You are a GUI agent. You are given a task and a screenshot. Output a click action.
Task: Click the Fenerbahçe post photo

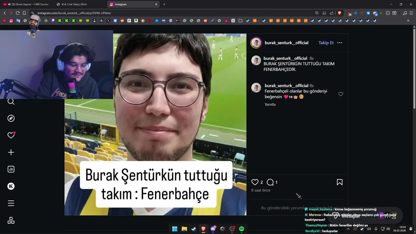(155, 124)
